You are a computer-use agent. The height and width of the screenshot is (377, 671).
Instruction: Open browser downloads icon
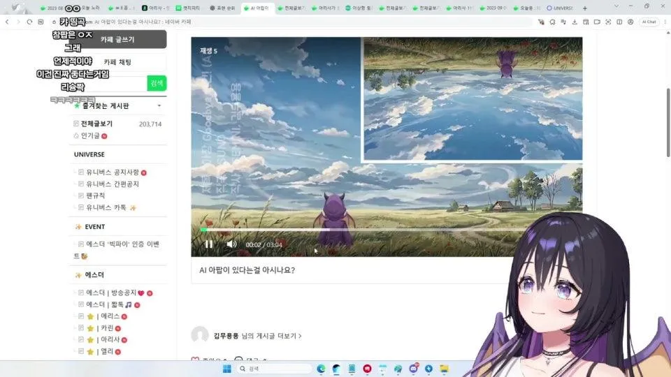tap(575, 22)
